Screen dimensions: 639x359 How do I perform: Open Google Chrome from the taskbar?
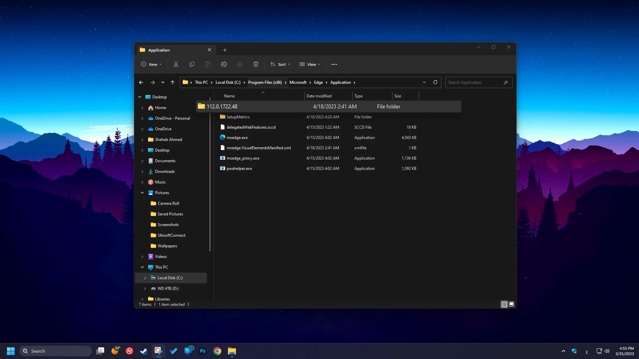pyautogui.click(x=217, y=351)
